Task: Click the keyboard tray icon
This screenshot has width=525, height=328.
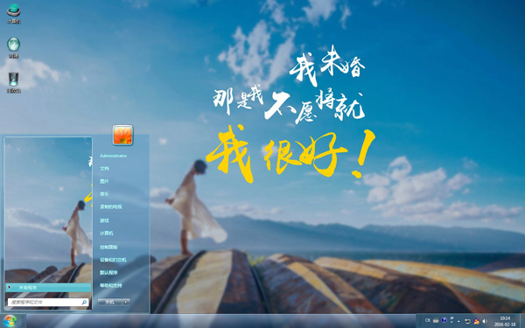Action: pyautogui.click(x=436, y=320)
